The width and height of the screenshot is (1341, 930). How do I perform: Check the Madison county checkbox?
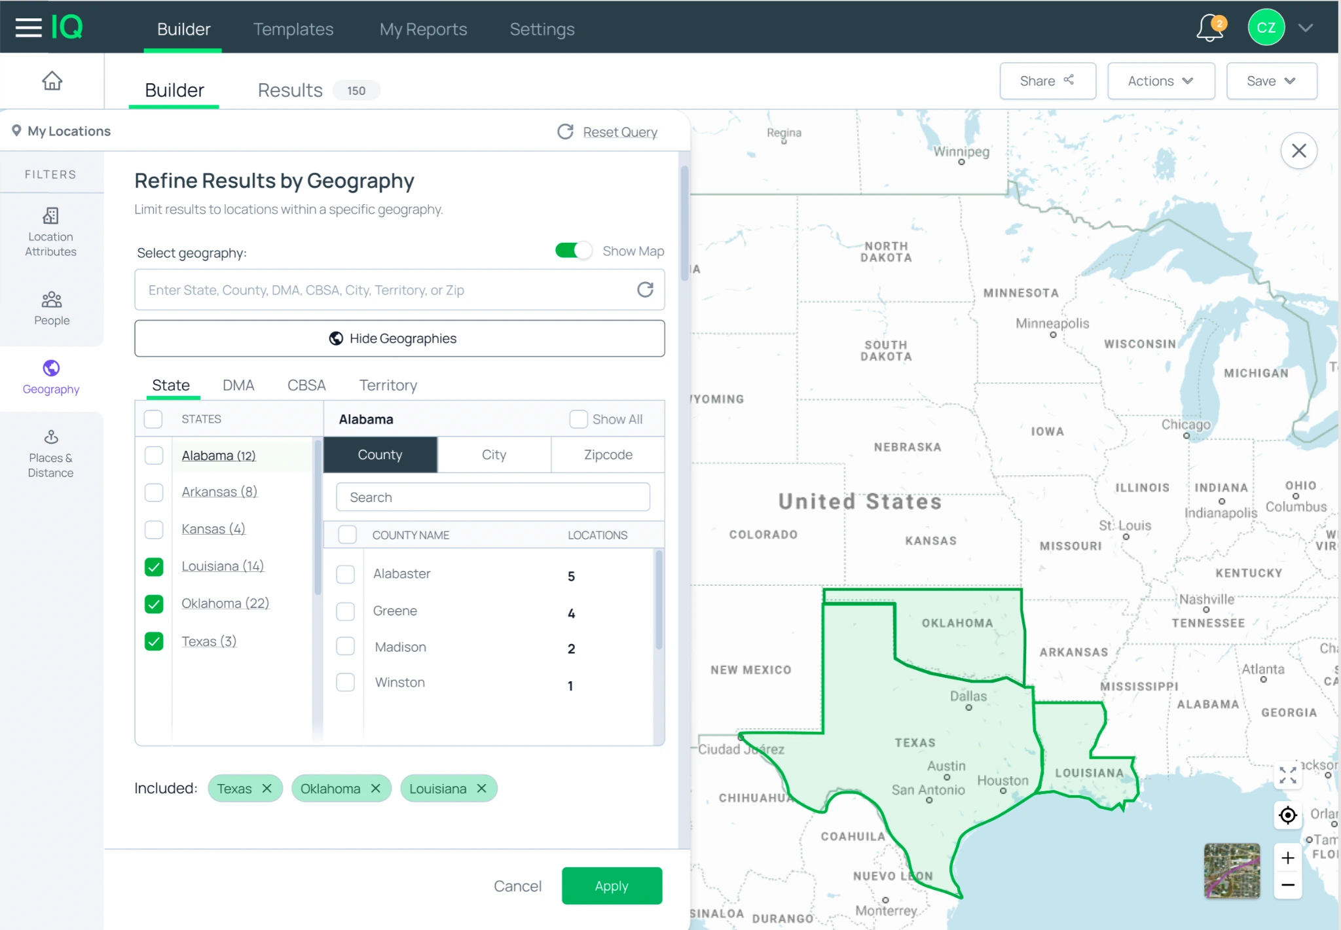[345, 646]
